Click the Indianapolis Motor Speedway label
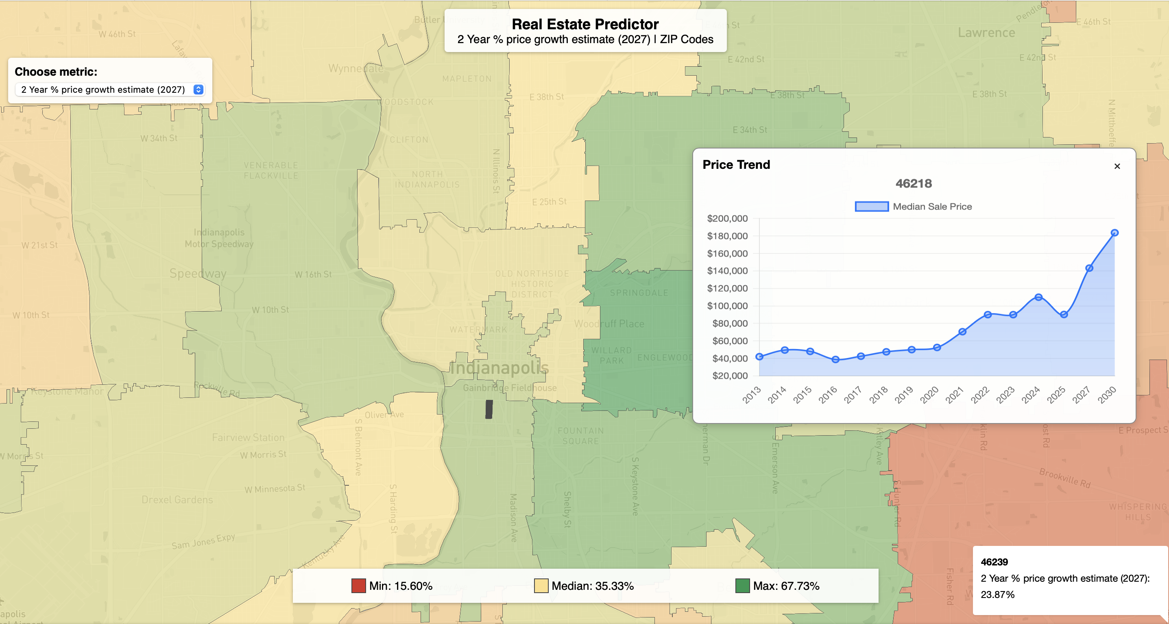The height and width of the screenshot is (624, 1169). tap(219, 238)
